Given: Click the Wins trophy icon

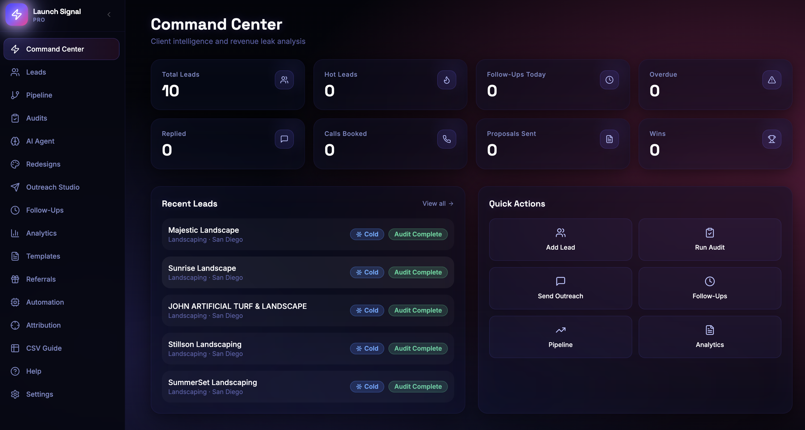Looking at the screenshot, I should pyautogui.click(x=772, y=139).
